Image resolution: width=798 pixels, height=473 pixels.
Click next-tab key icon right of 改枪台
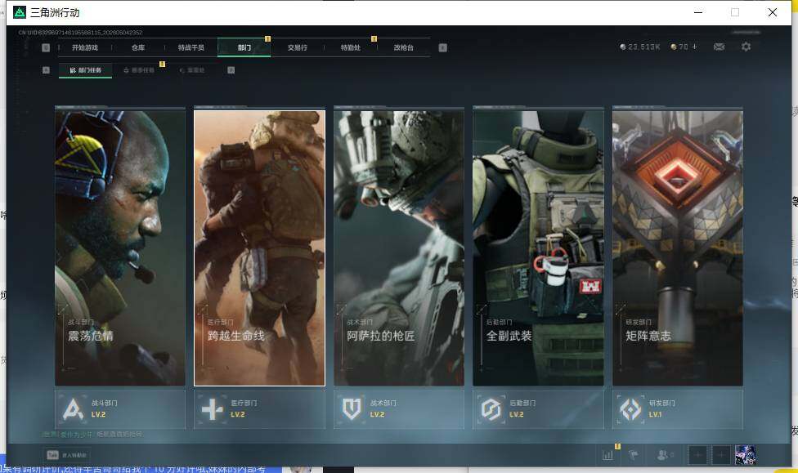point(443,48)
